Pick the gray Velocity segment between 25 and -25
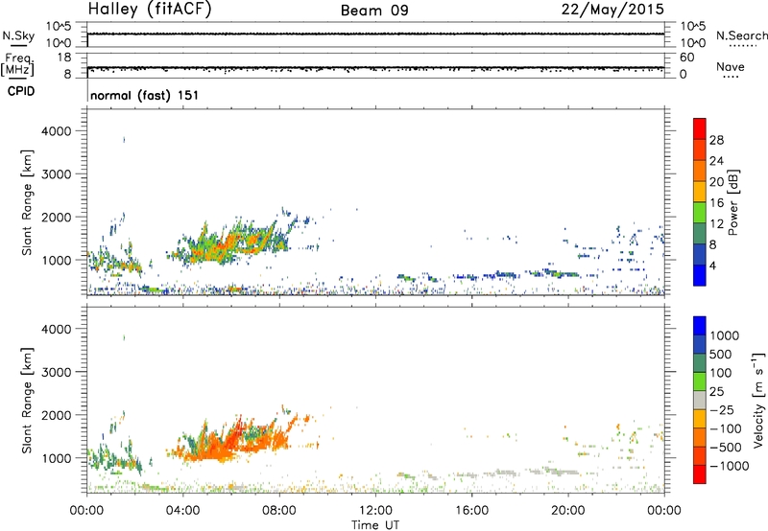This screenshot has height=531, width=768. coord(700,401)
